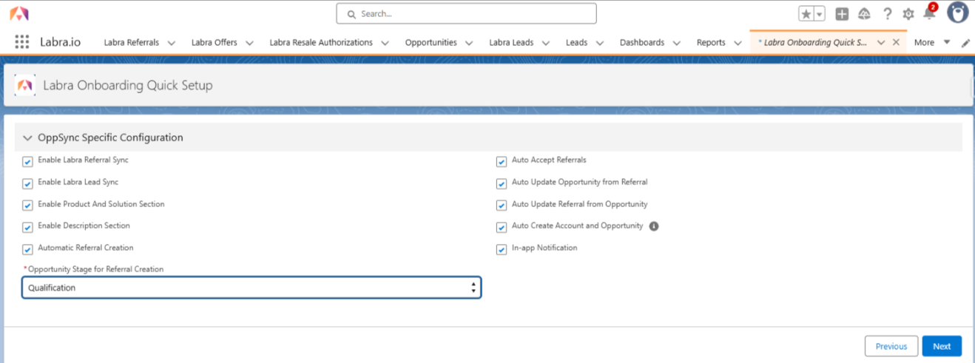Uncheck Enable Labra Referral Sync
Screen dimensions: 975x363
28,161
